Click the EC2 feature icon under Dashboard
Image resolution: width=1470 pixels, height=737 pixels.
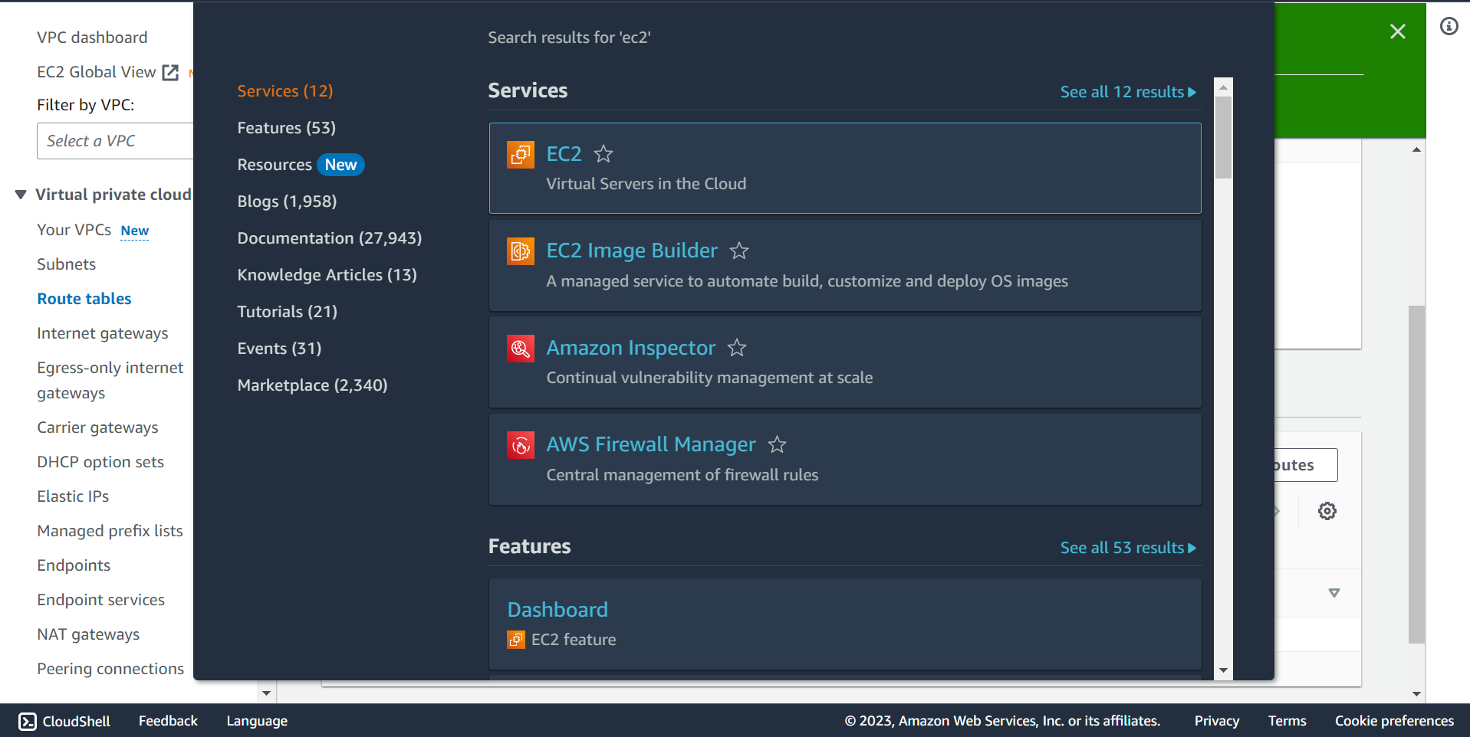[516, 640]
